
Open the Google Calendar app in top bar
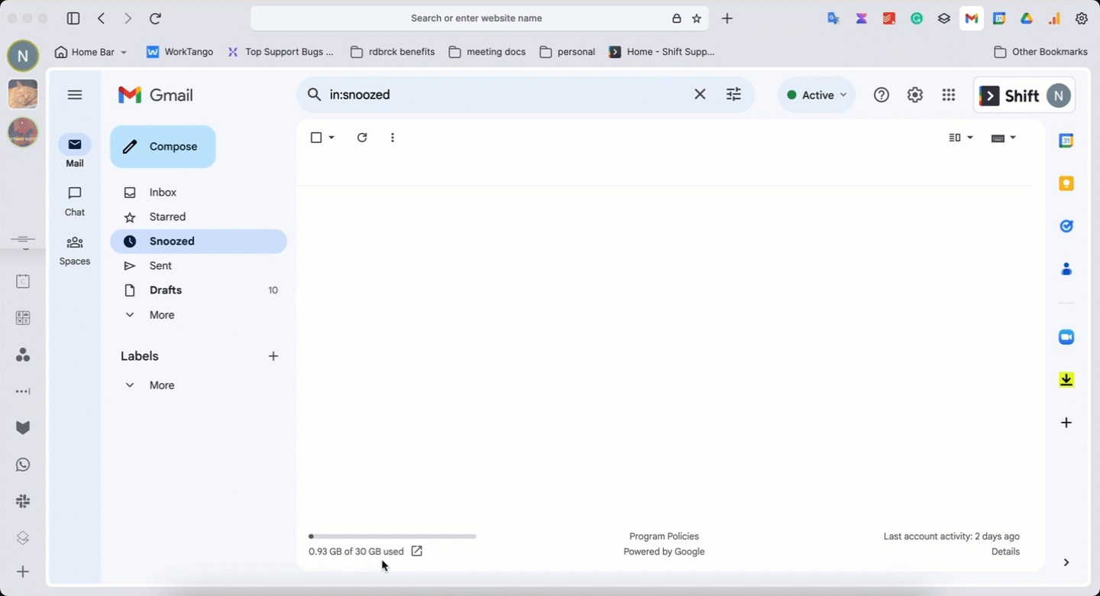(999, 18)
